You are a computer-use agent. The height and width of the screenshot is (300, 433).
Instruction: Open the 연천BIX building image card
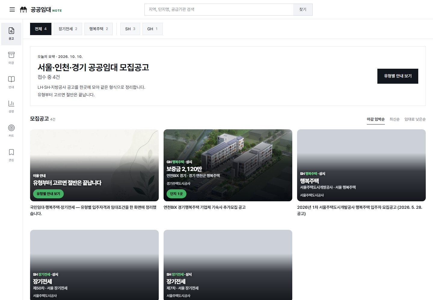click(x=228, y=165)
